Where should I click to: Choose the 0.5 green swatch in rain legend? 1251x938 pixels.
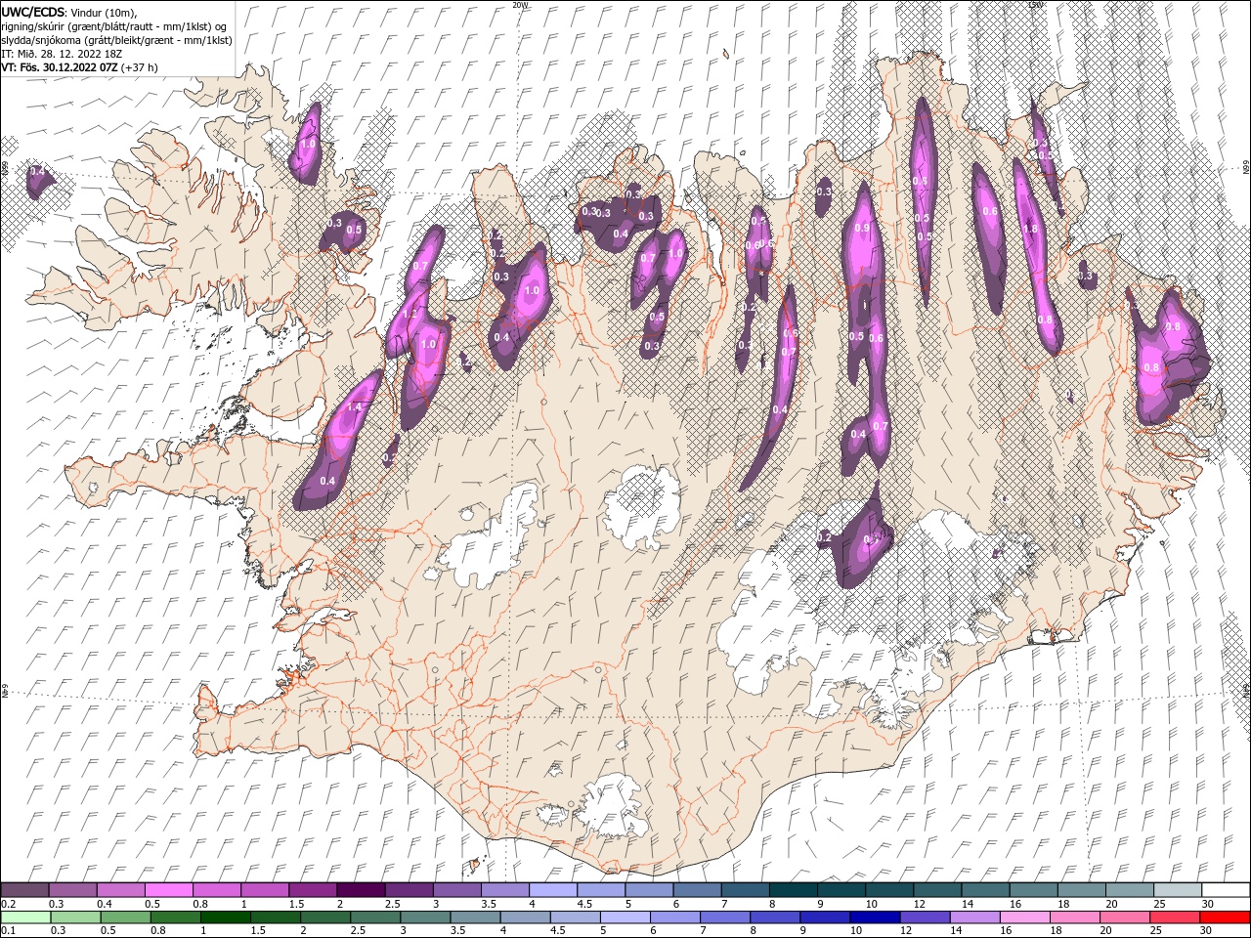tap(125, 917)
